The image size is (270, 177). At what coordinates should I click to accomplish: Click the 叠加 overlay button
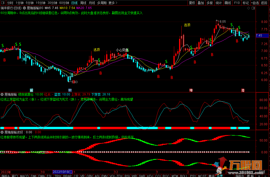point(201,3)
